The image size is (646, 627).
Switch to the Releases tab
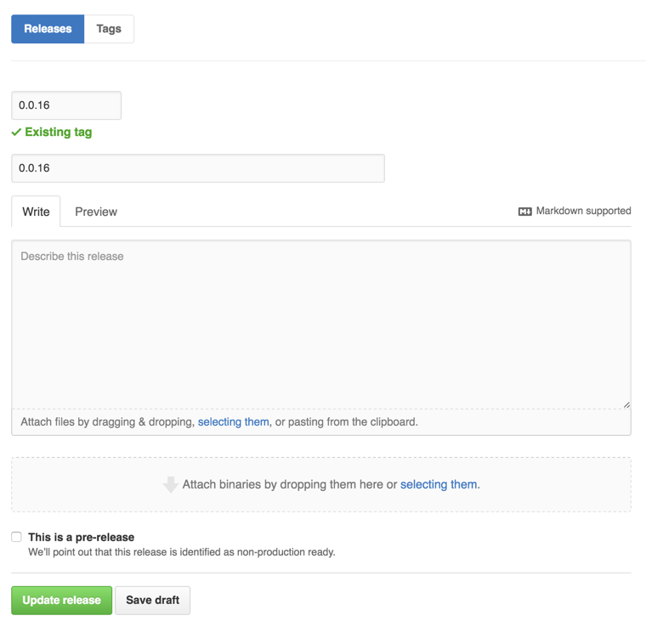point(48,29)
